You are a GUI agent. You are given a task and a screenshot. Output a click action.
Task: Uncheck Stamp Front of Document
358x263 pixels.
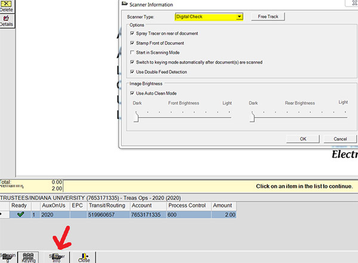[131, 43]
